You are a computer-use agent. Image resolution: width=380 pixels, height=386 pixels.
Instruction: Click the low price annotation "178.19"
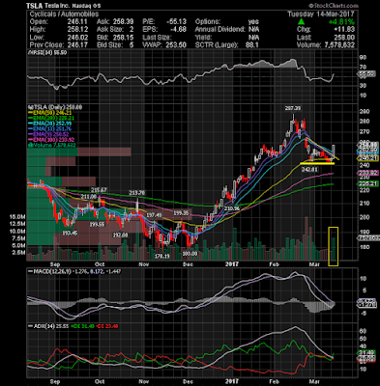[x=161, y=257]
